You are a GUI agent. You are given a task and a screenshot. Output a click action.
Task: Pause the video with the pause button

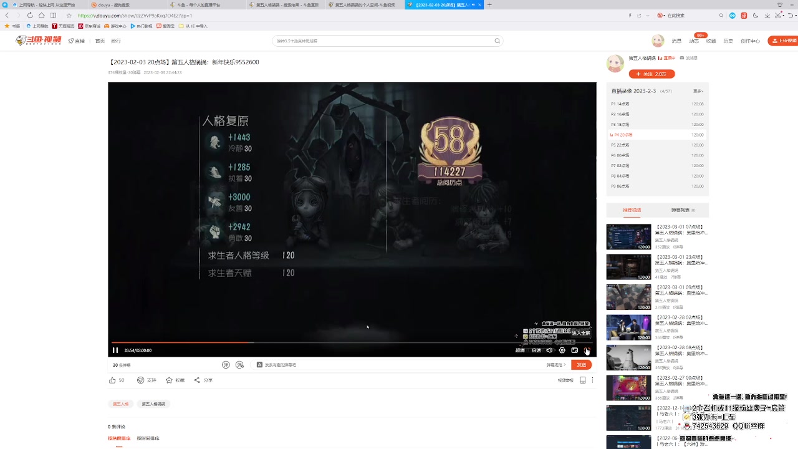point(115,350)
